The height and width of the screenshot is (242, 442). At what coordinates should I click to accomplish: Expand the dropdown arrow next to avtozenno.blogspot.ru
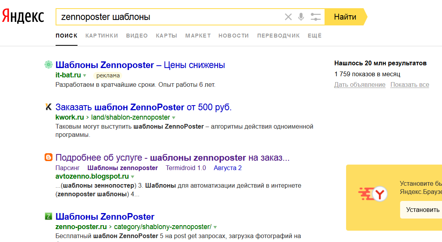pos(132,177)
